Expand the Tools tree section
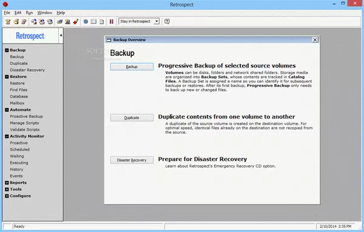This screenshot has height=232, width=364. 7,189
